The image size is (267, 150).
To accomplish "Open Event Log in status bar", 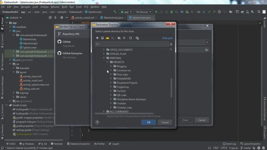I will click(x=229, y=144).
